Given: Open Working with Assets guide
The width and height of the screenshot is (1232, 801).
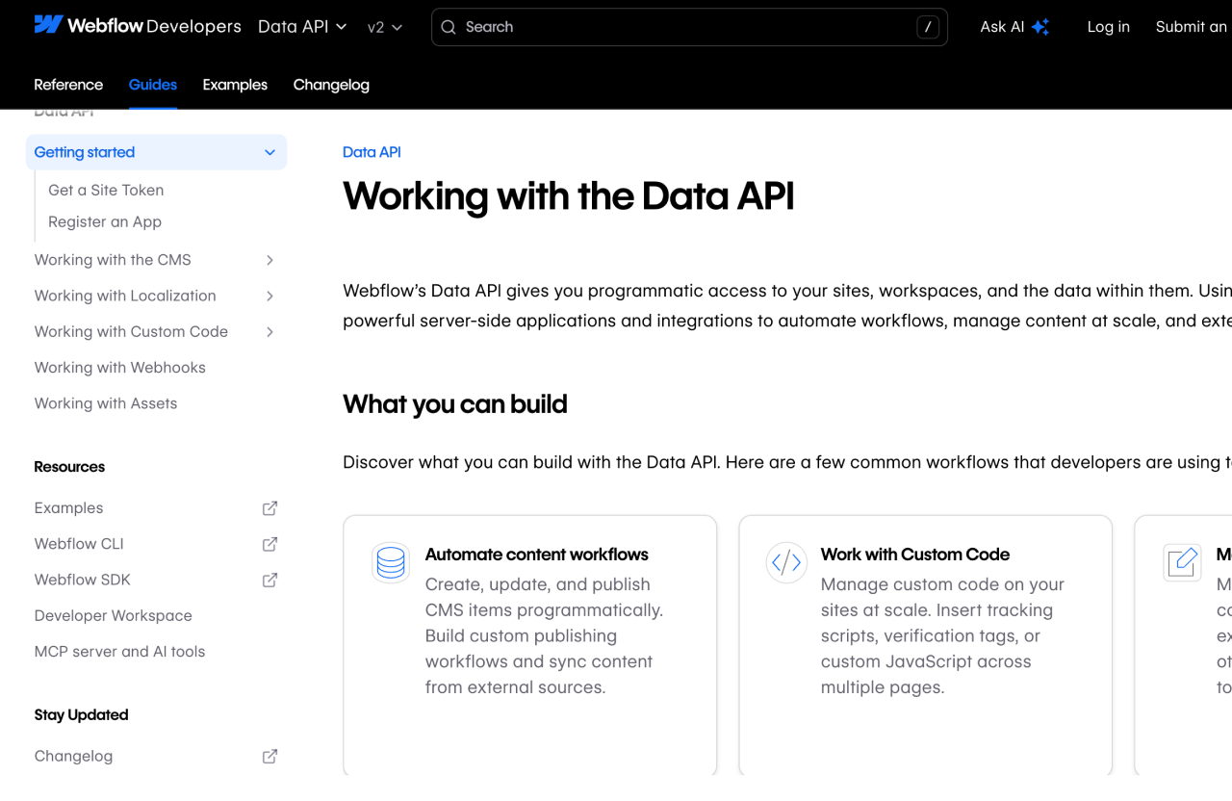Looking at the screenshot, I should pos(106,403).
